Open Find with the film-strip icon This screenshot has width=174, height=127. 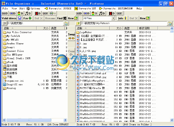(x=62, y=18)
